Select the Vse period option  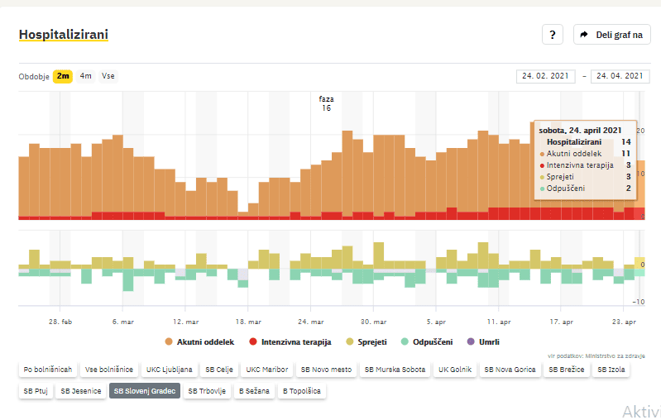[108, 76]
